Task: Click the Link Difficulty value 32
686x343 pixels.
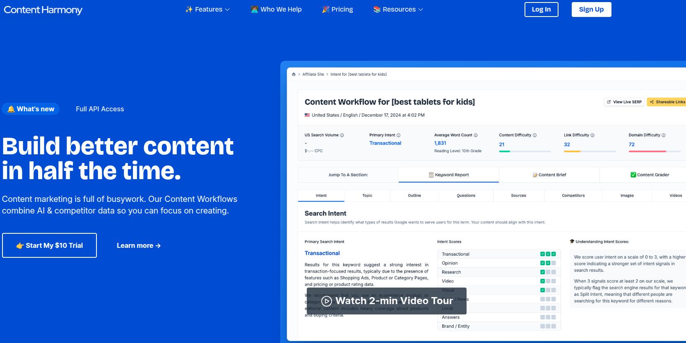Action: [x=567, y=144]
